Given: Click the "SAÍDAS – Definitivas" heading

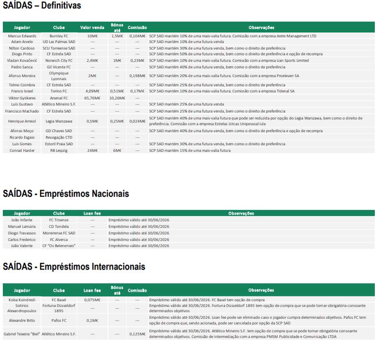Looking at the screenshot, I should pyautogui.click(x=42, y=6).
